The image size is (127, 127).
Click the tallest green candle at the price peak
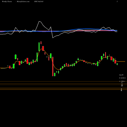(x=39, y=47)
